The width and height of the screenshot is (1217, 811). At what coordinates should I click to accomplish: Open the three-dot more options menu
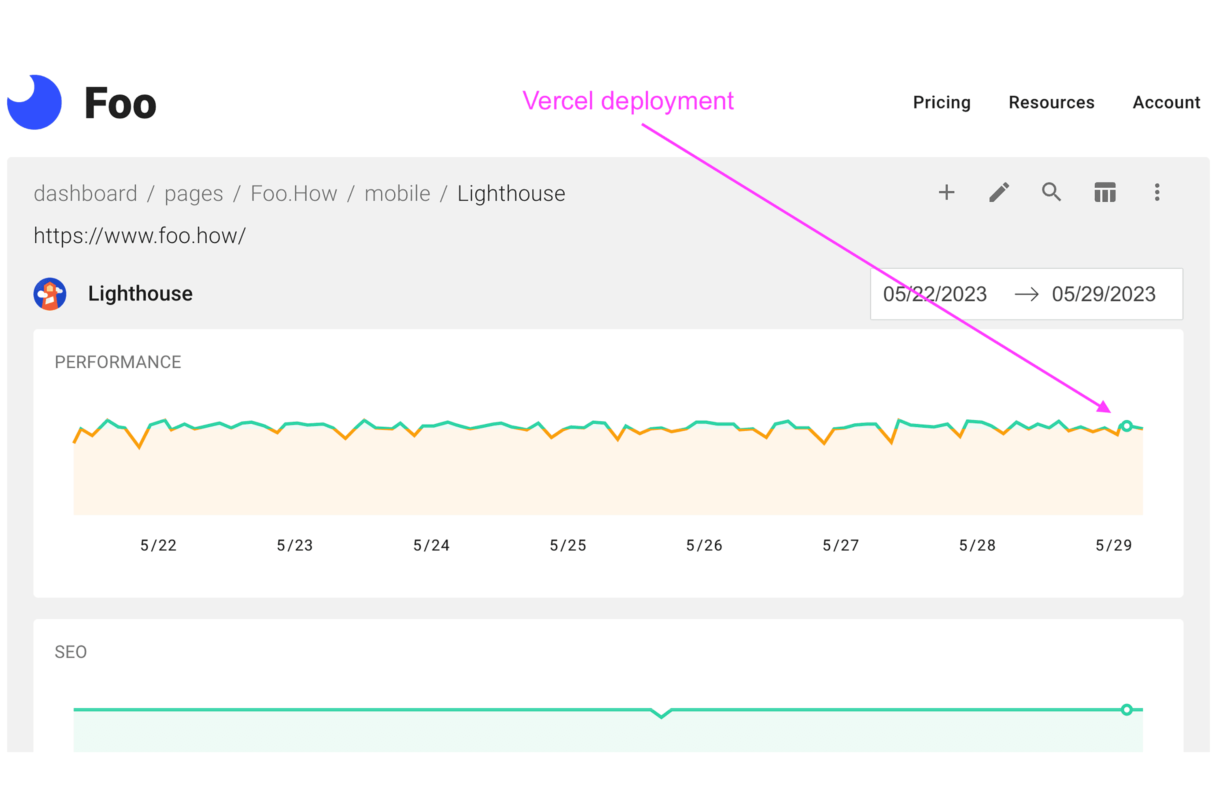tap(1157, 192)
